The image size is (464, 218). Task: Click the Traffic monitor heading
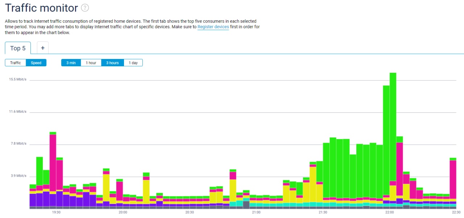pyautogui.click(x=42, y=8)
